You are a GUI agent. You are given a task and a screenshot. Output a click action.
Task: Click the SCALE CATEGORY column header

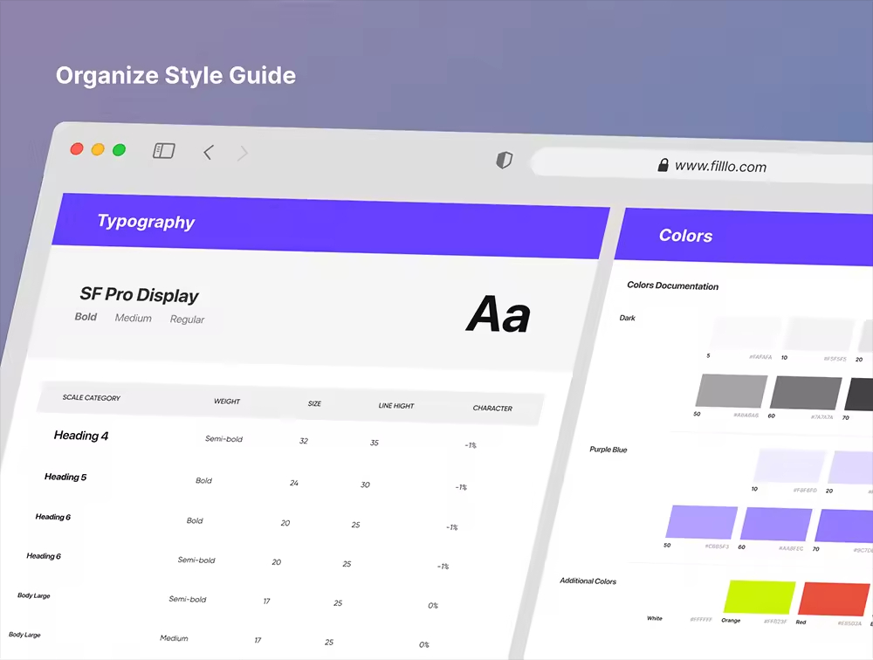[92, 398]
